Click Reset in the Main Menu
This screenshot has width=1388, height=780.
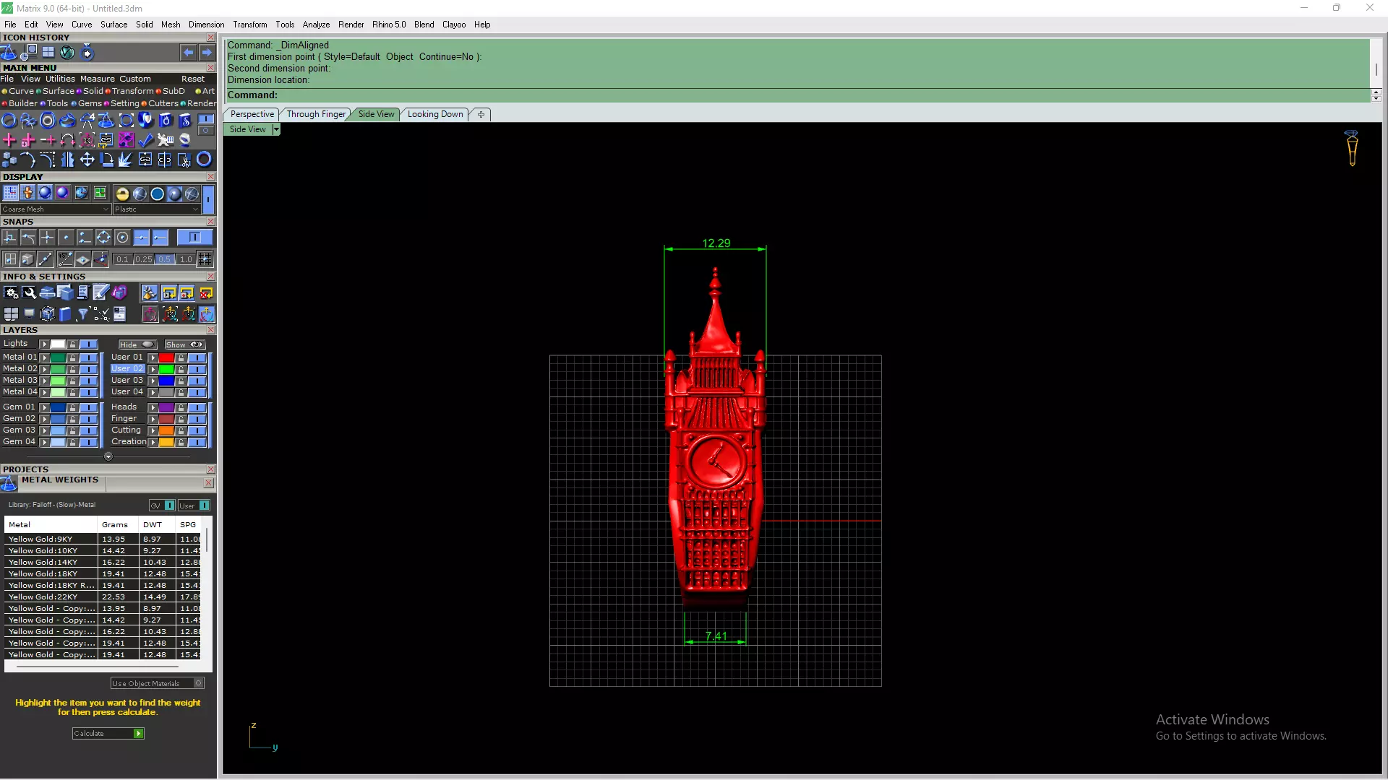(x=193, y=79)
